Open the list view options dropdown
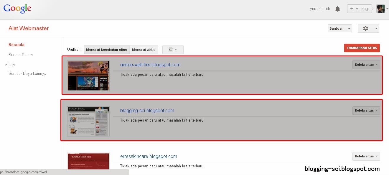Image resolution: width=389 pixels, height=175 pixels. pyautogui.click(x=173, y=50)
